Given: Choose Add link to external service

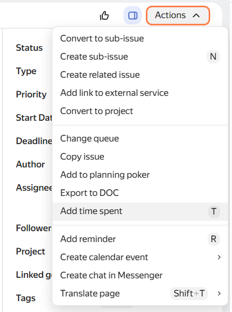Looking at the screenshot, I should pos(140,93).
